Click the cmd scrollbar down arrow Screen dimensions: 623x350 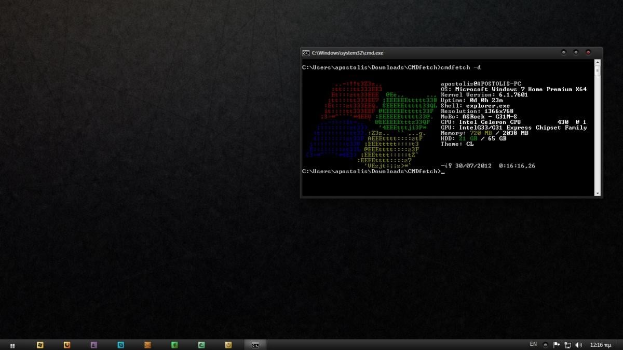(x=598, y=193)
